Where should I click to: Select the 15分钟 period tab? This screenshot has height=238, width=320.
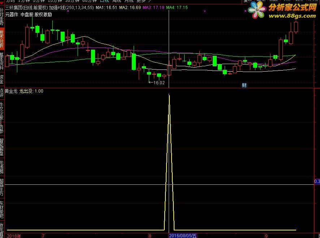coord(55,1)
